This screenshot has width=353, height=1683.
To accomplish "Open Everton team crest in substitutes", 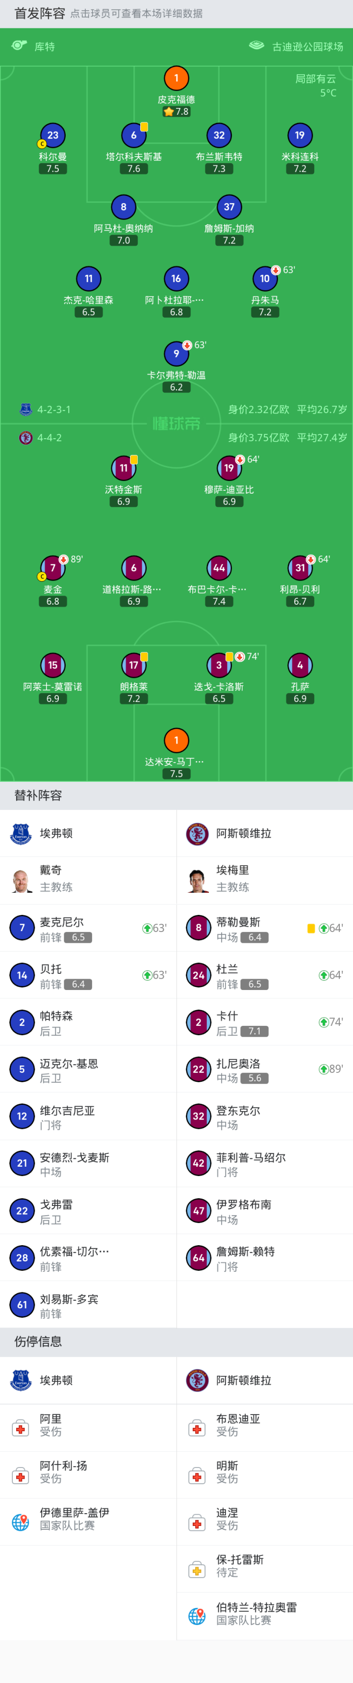I will [x=22, y=834].
